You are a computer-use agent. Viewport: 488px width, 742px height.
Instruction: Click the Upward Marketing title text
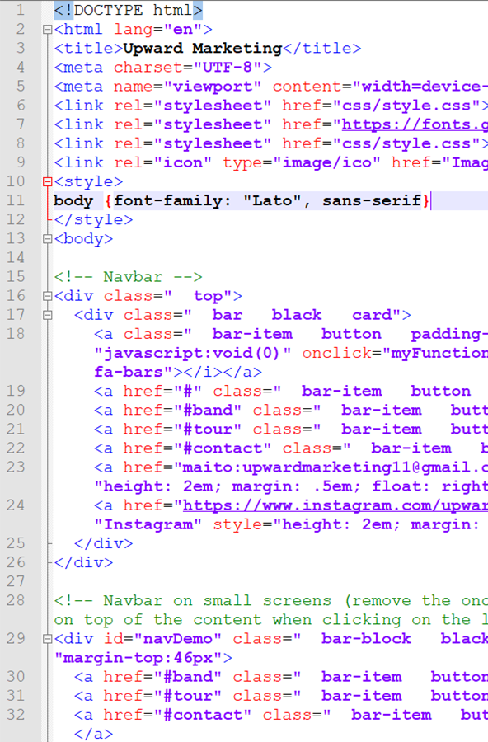tap(202, 49)
